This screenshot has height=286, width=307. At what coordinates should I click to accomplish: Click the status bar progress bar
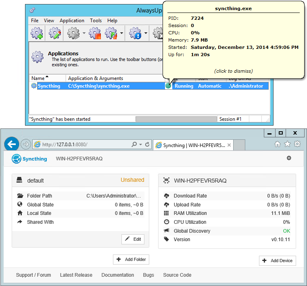(176, 119)
